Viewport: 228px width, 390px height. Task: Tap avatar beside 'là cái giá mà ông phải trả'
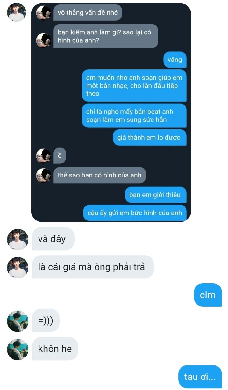18,268
